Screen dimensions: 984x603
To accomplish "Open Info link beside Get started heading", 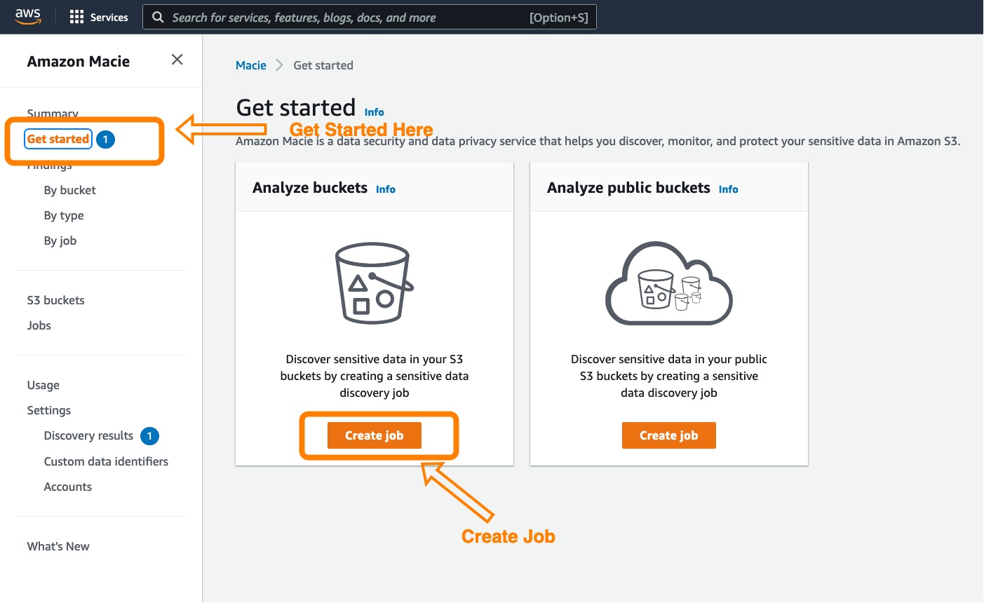I will click(x=375, y=112).
